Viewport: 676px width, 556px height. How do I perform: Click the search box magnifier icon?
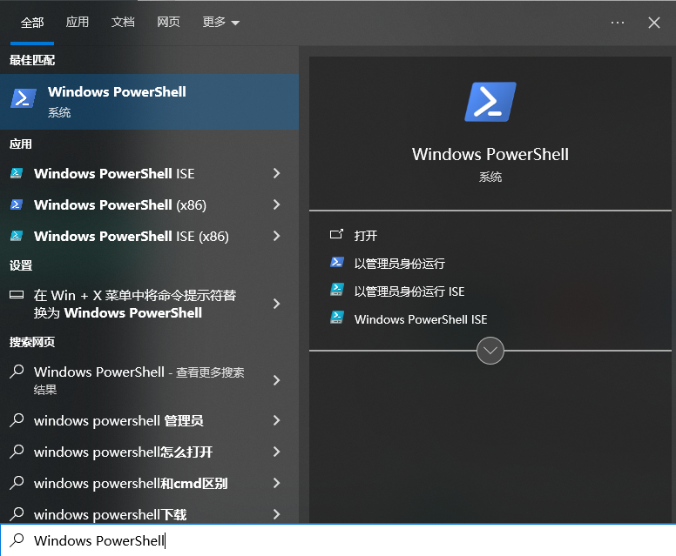coord(17,540)
